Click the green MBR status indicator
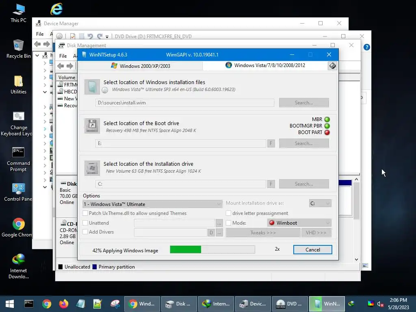This screenshot has width=416, height=312. tap(327, 119)
